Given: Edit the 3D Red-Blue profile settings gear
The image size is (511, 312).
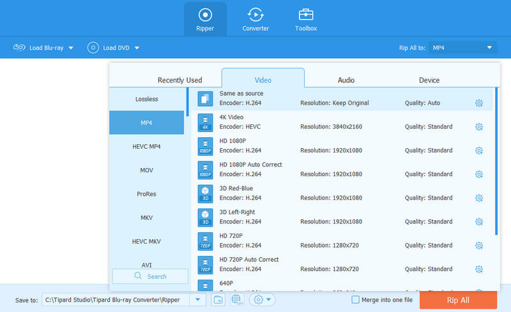Looking at the screenshot, I should 478,198.
